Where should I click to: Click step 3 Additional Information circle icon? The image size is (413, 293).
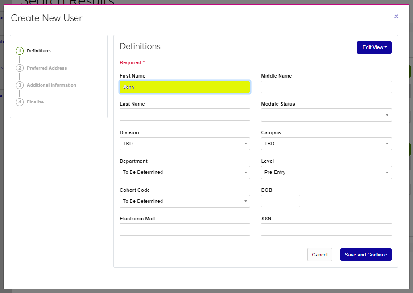click(x=20, y=85)
